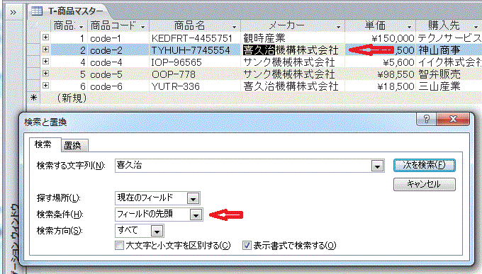Open the 購入先 column filter dropdown
482x274 pixels.
476,27
